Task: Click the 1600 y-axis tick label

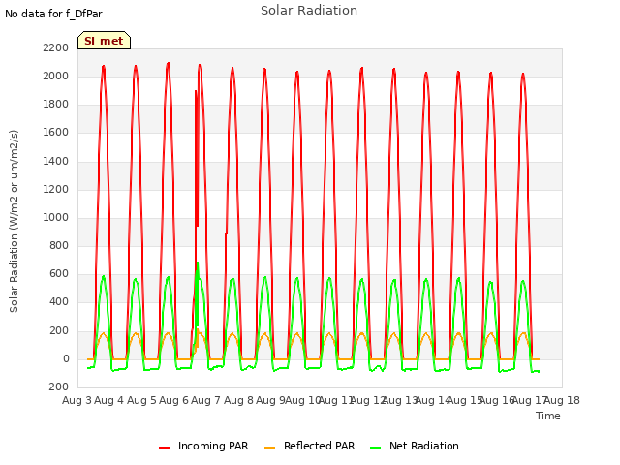Action: pyautogui.click(x=56, y=133)
